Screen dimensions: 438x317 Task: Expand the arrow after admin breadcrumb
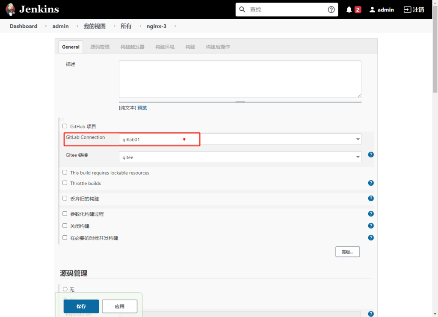tap(77, 26)
